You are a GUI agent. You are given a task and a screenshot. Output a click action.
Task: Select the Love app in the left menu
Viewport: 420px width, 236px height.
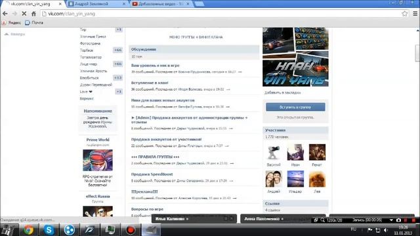86,92
